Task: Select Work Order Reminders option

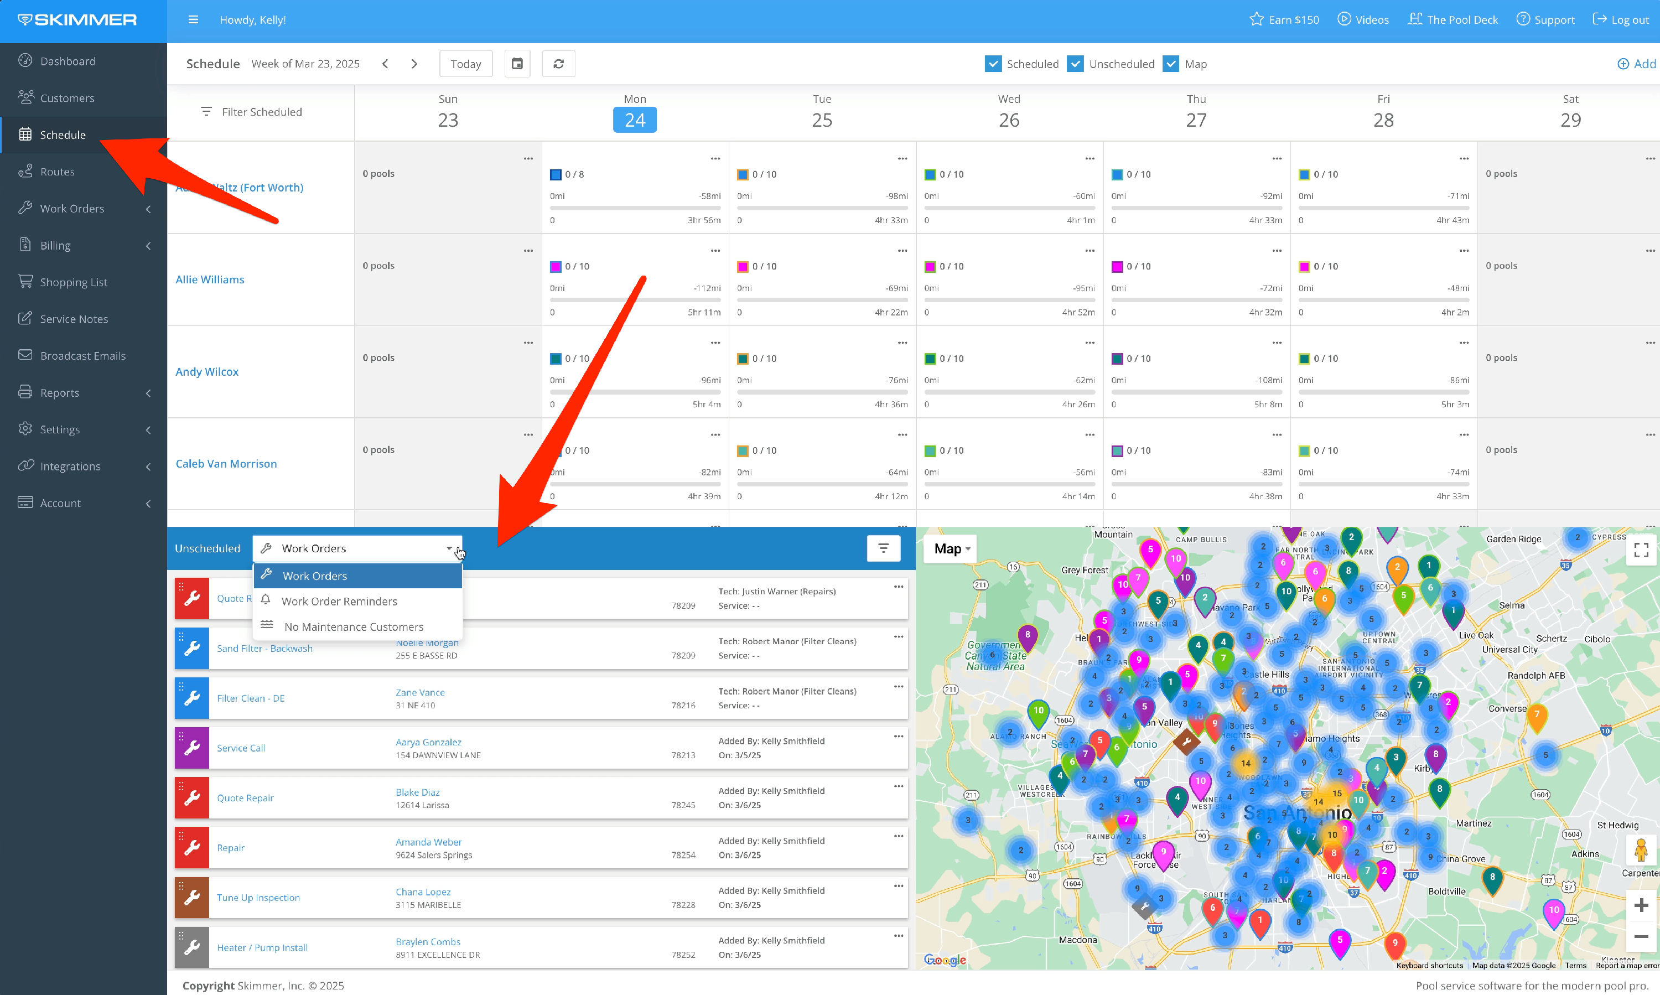Action: click(339, 602)
